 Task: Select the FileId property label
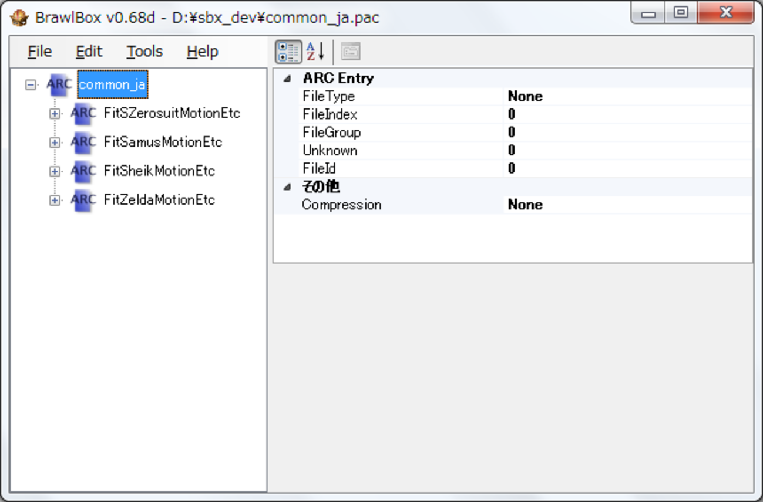320,169
